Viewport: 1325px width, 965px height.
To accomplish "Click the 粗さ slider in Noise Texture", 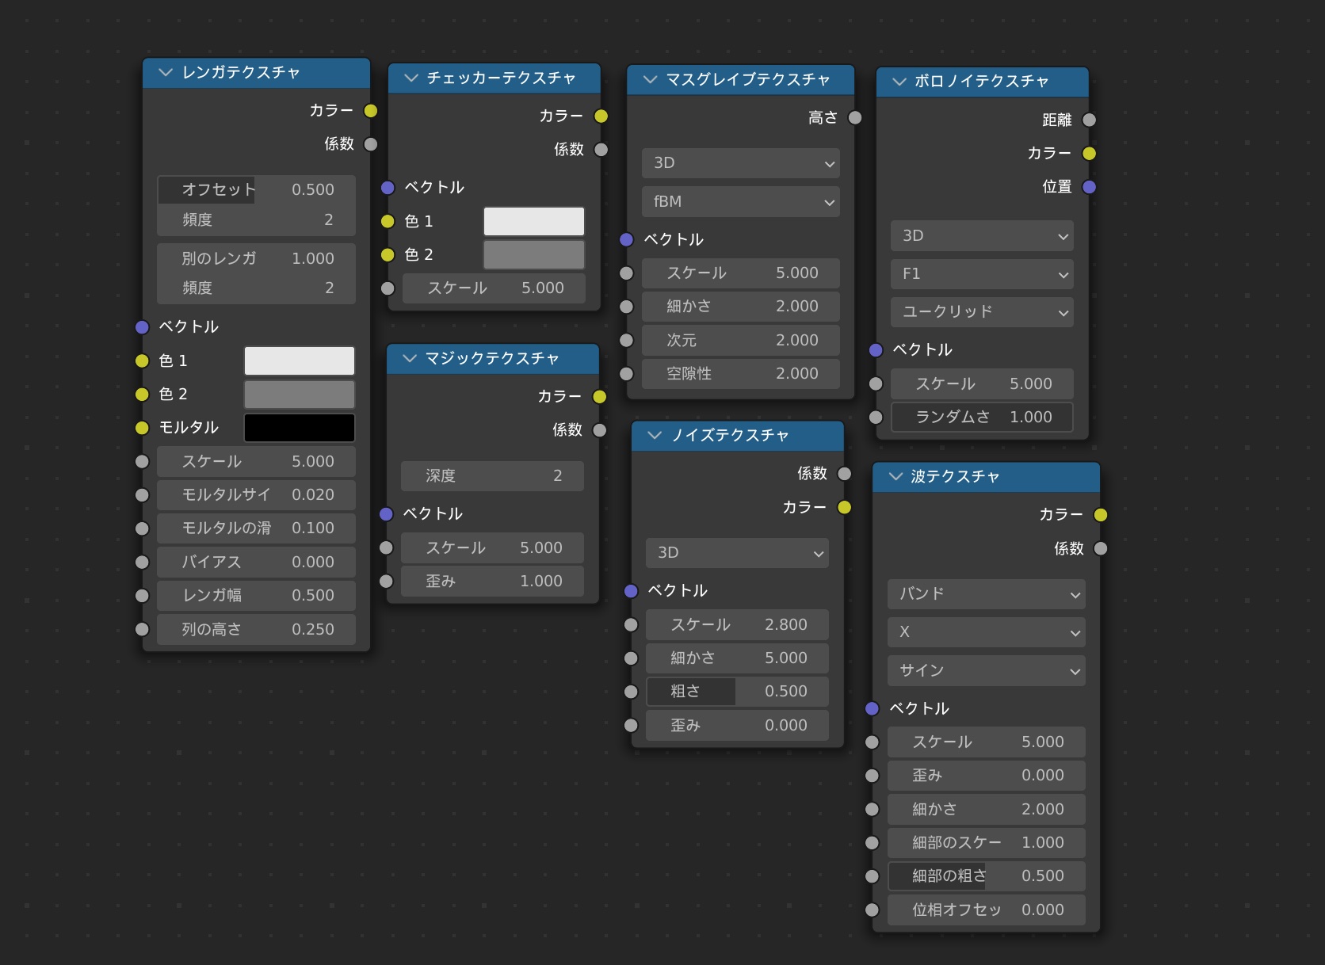I will pyautogui.click(x=737, y=692).
